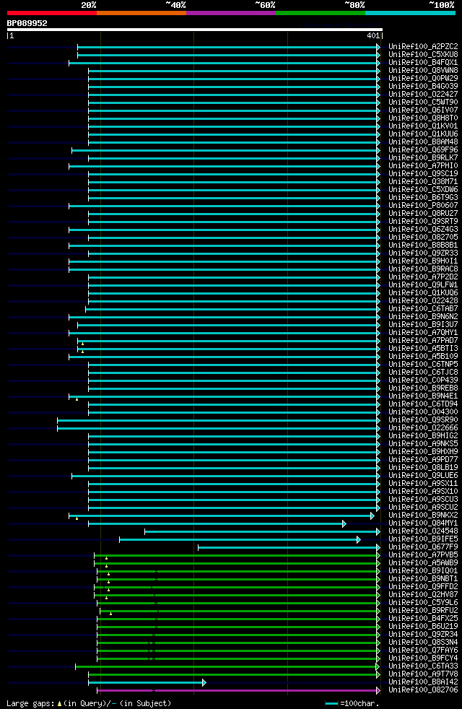This screenshot has height=709, width=462.
Task: Click the "=100char." scale legend
Action: [x=352, y=703]
